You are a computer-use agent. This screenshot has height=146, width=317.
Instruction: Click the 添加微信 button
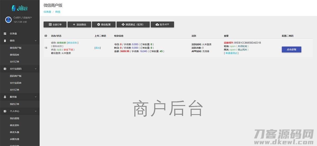coord(79,24)
